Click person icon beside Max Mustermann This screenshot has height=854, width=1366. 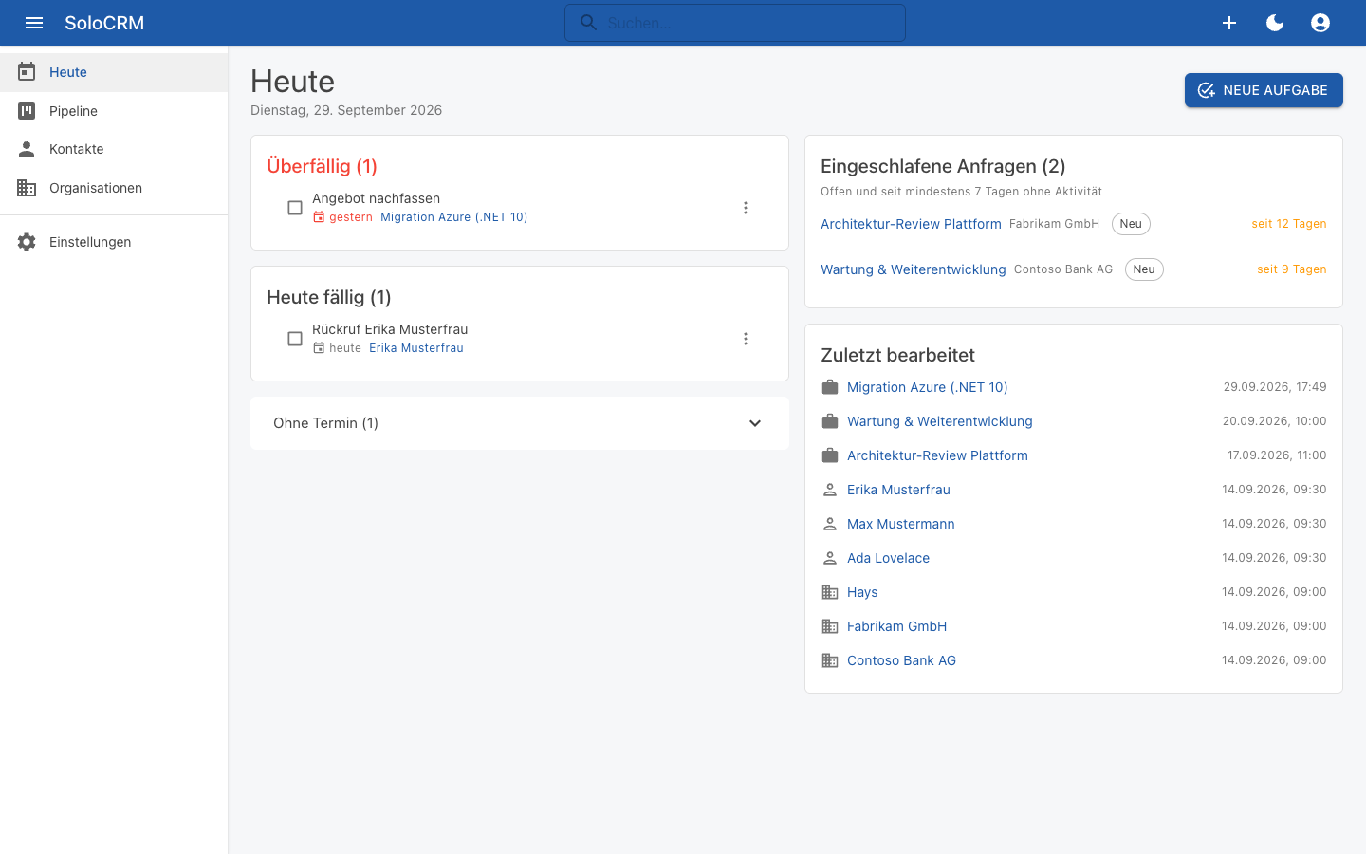point(830,524)
